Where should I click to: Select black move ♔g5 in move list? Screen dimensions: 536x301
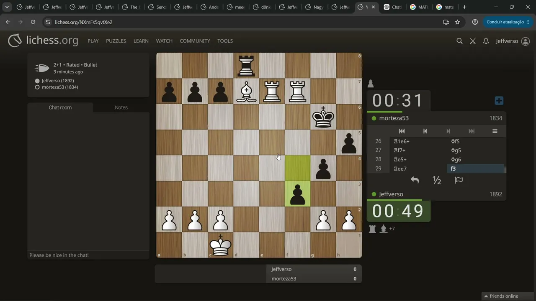[x=476, y=150]
